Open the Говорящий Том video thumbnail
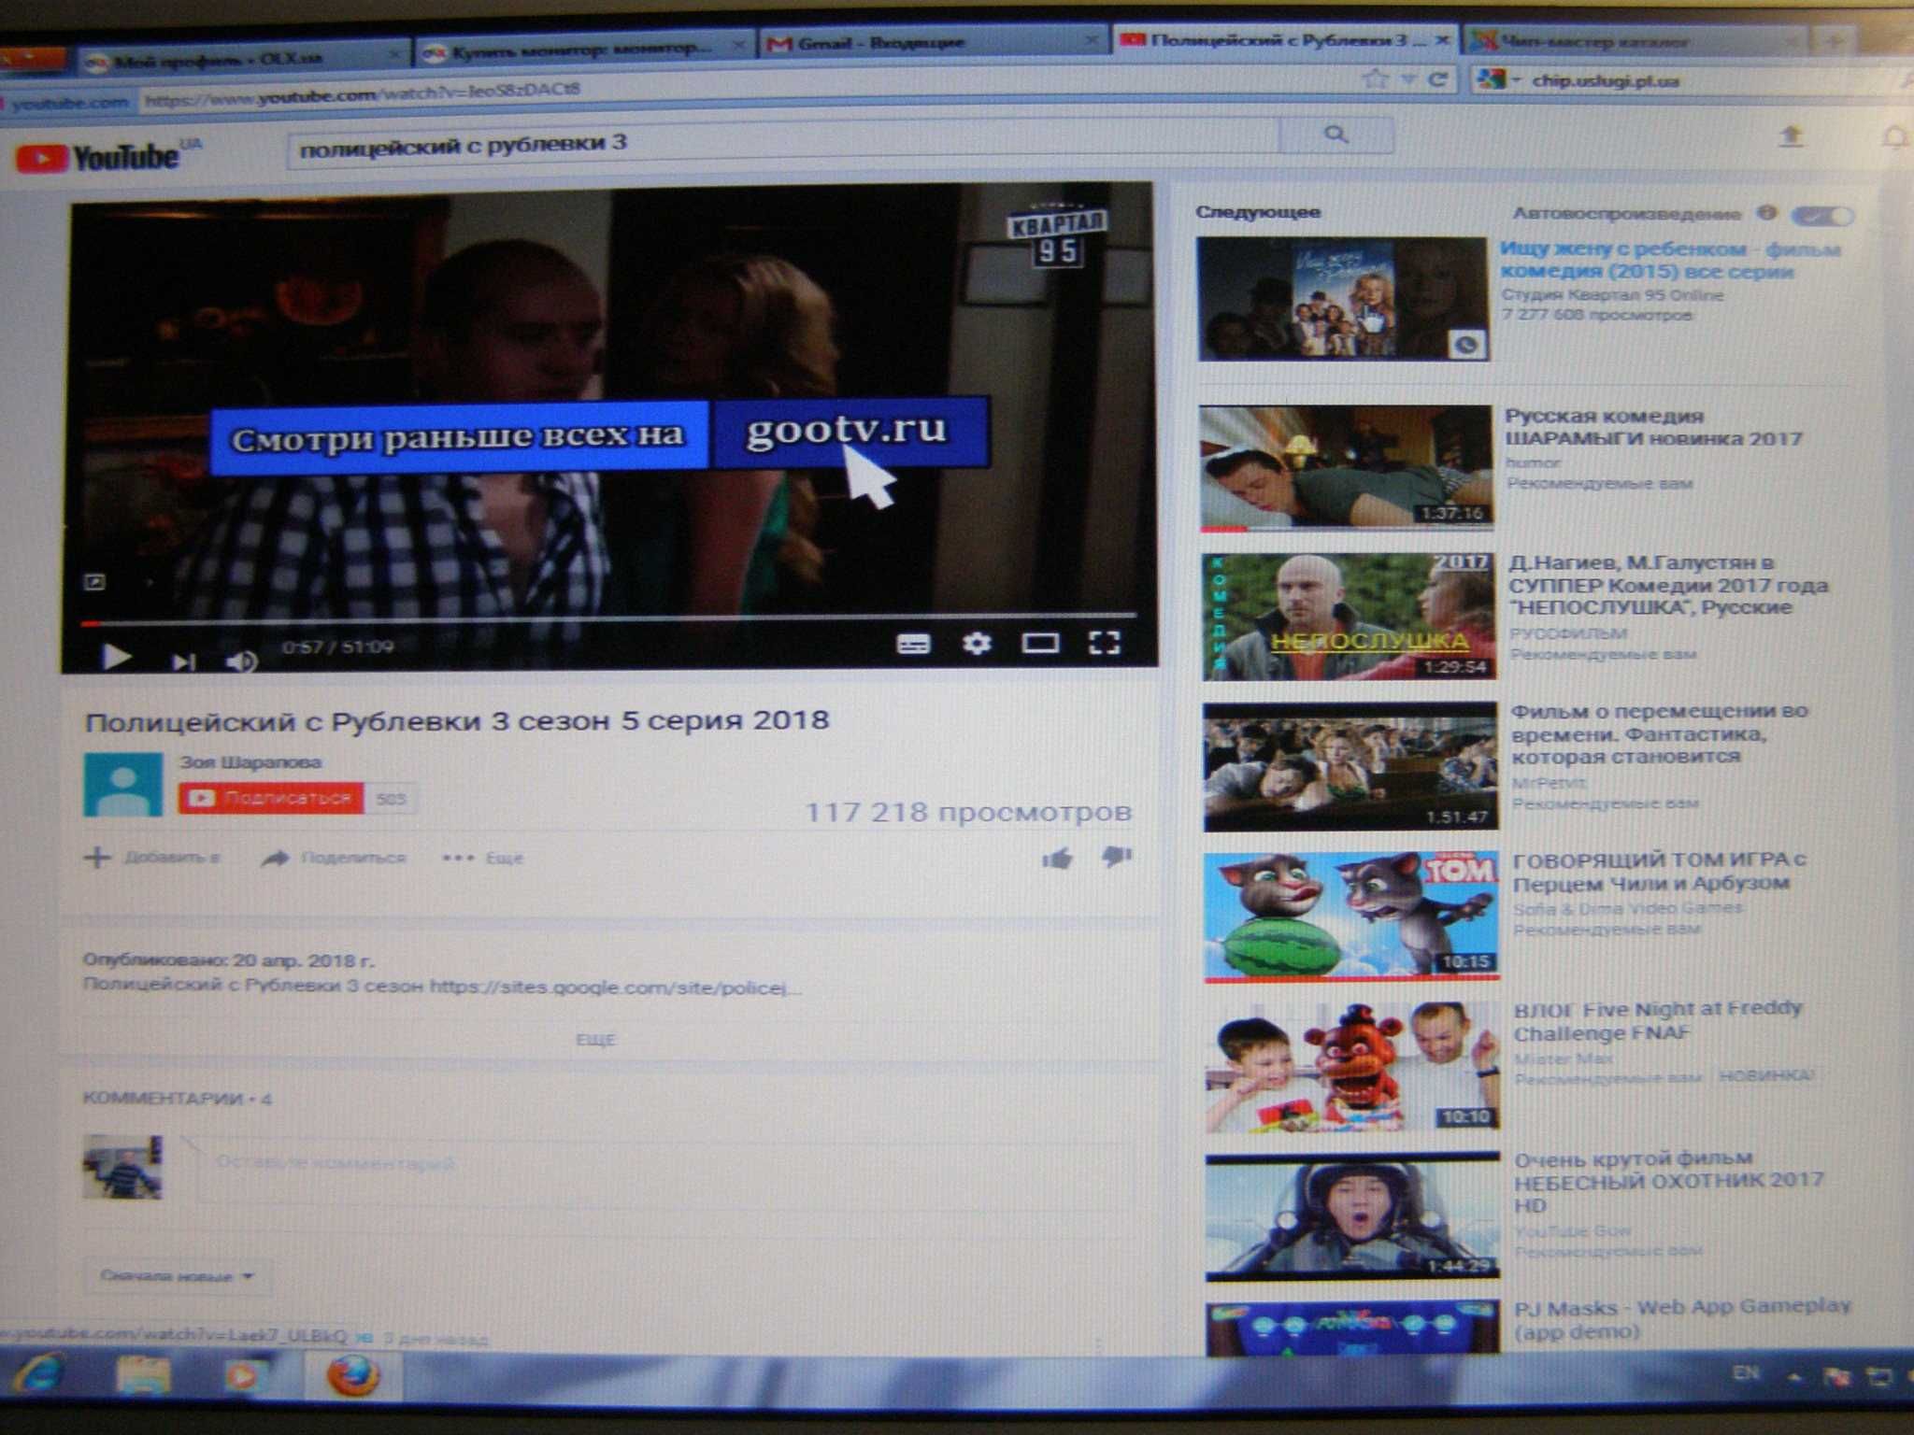Image resolution: width=1914 pixels, height=1435 pixels. 1351,916
